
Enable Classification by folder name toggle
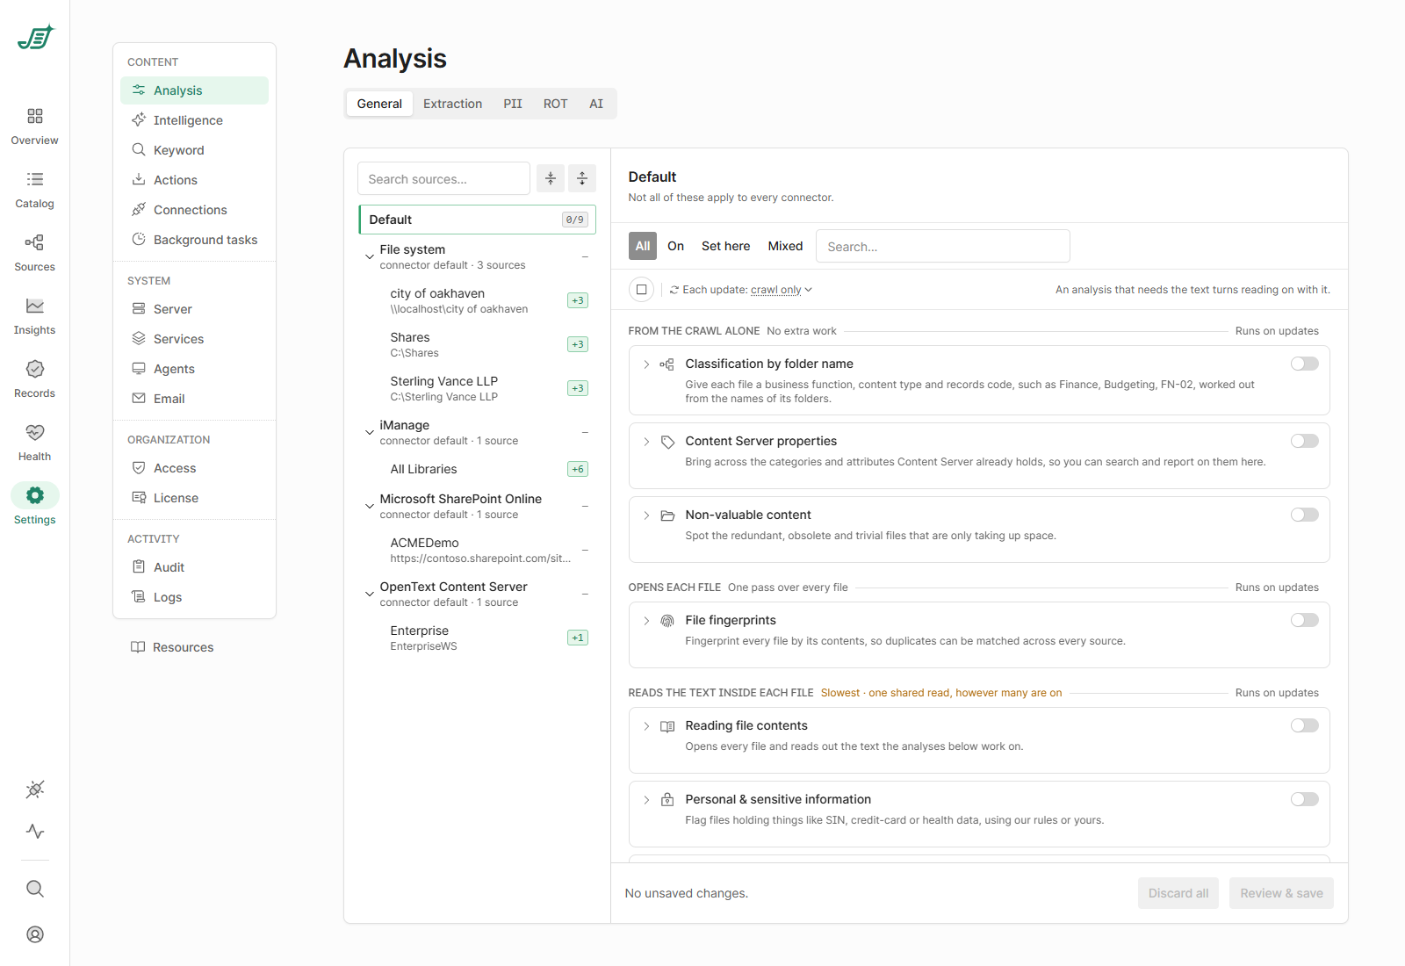[1305, 364]
